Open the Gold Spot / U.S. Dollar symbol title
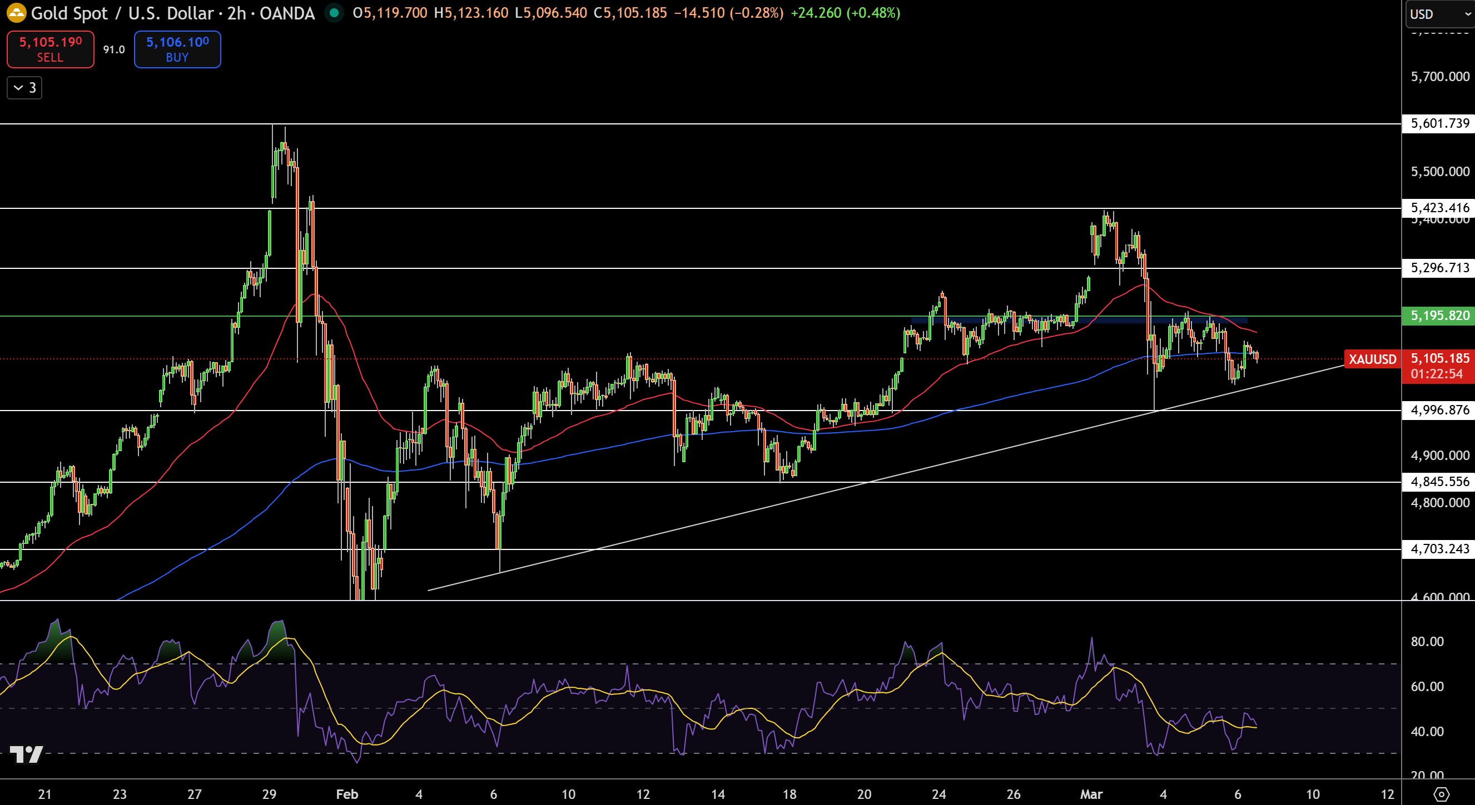1475x805 pixels. (172, 13)
